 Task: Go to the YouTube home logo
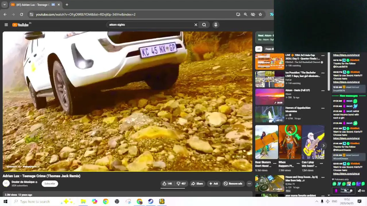click(x=21, y=25)
